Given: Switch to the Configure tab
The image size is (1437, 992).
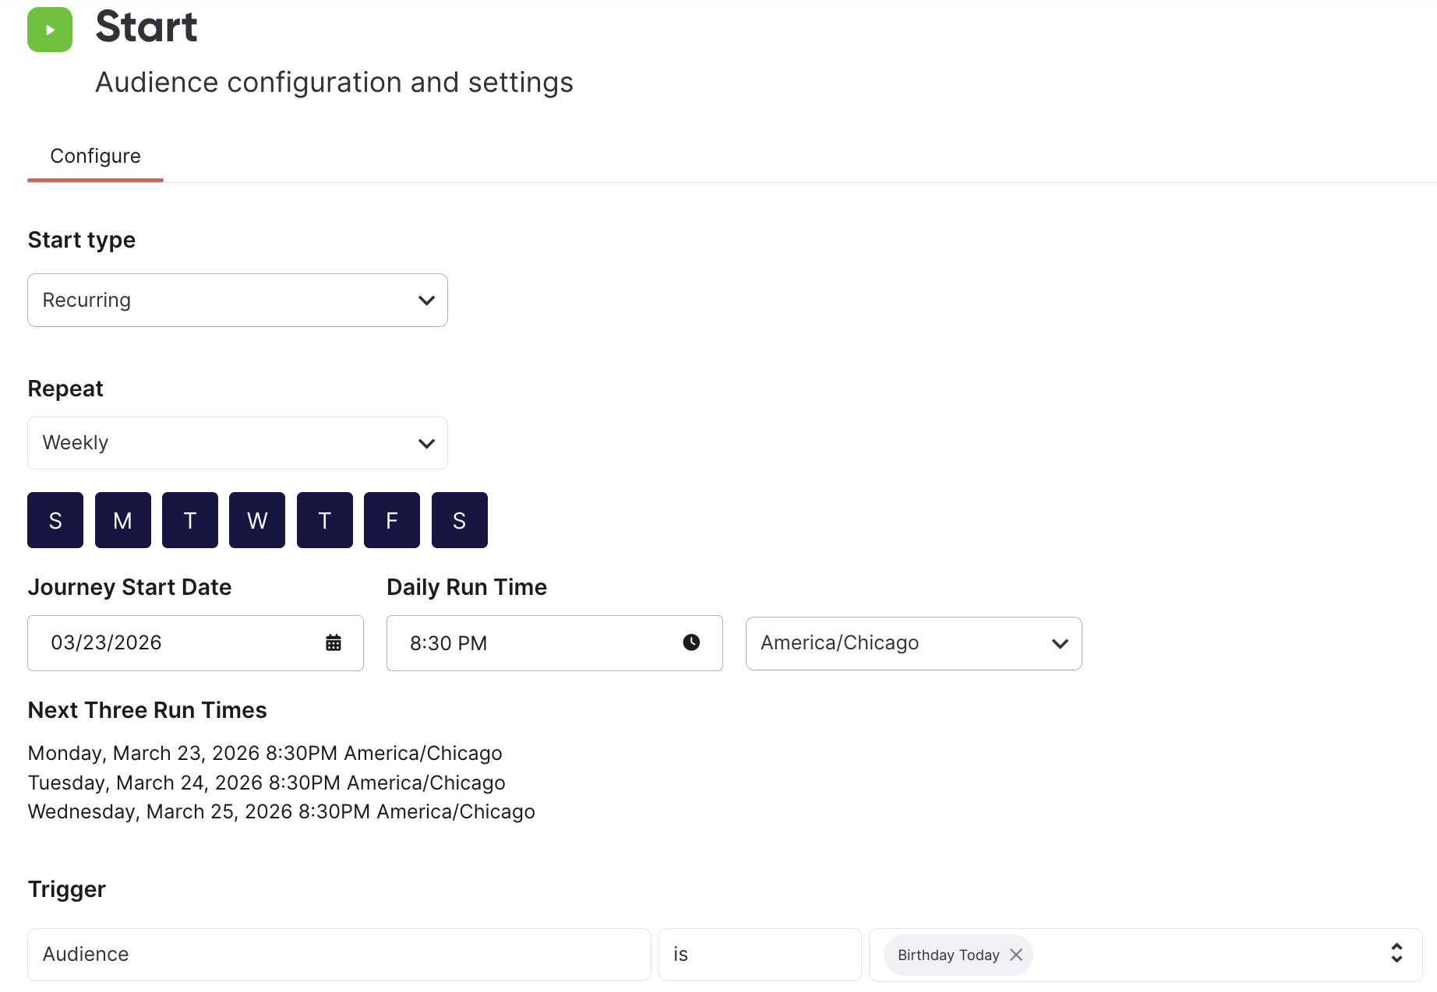Looking at the screenshot, I should [95, 156].
